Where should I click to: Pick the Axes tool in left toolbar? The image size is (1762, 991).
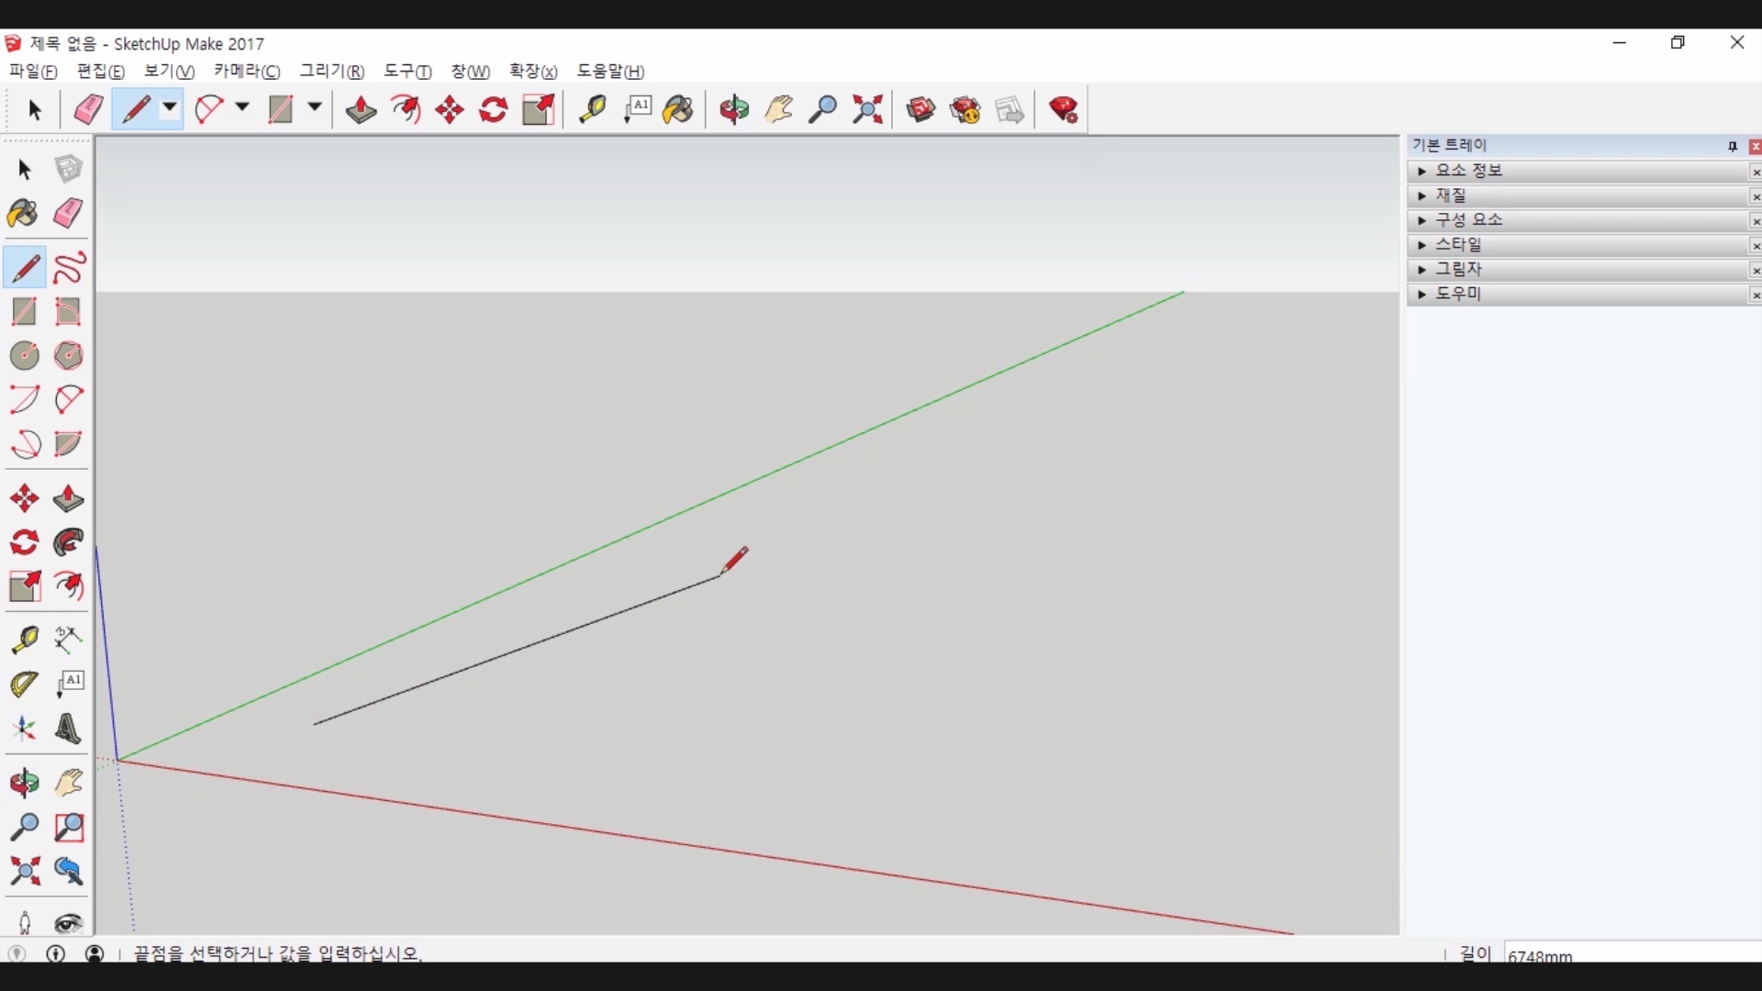[x=24, y=729]
